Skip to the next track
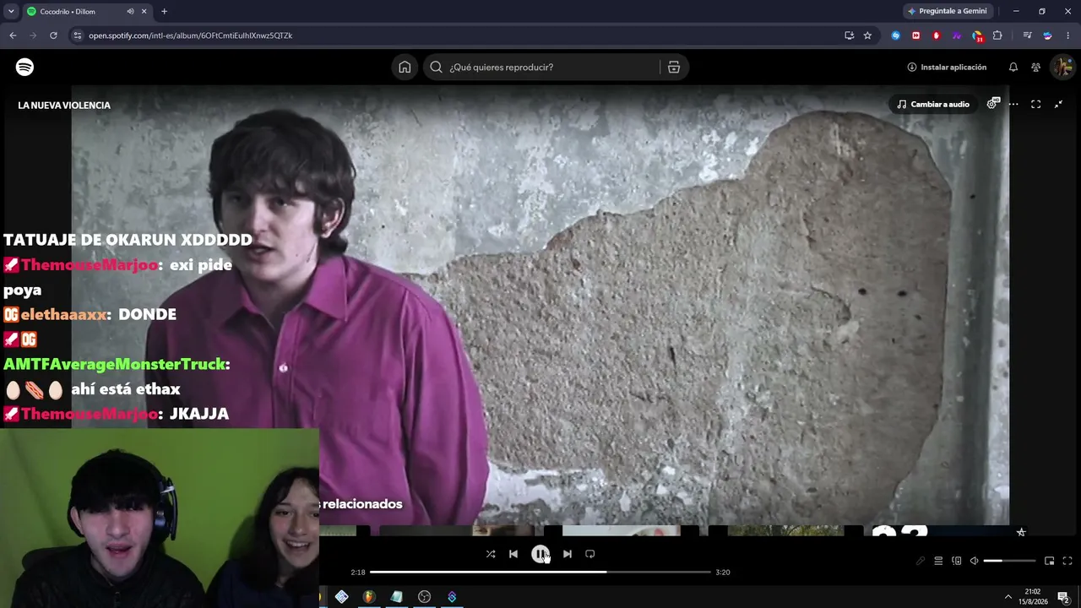Image resolution: width=1081 pixels, height=608 pixels. point(568,554)
